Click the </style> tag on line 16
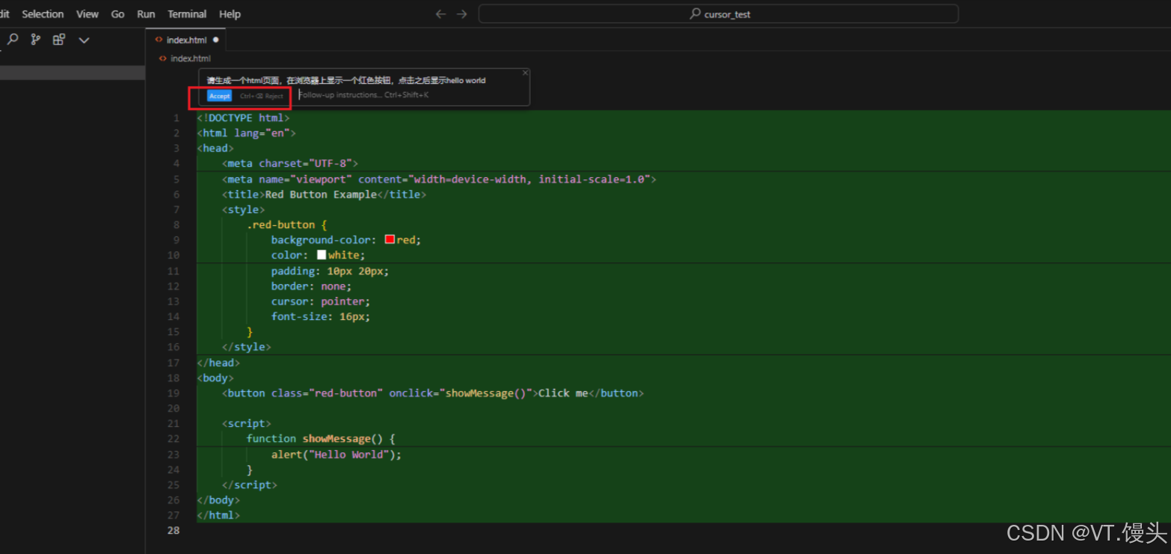This screenshot has width=1171, height=554. click(247, 347)
